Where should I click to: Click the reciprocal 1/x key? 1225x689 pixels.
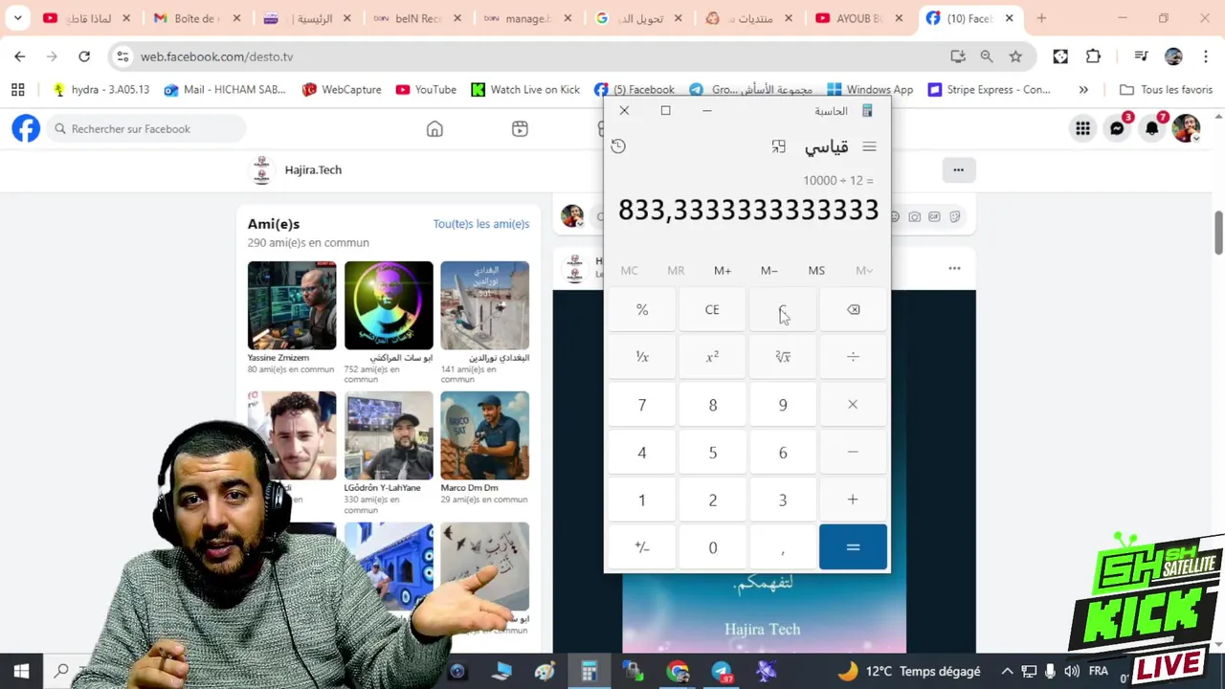[x=642, y=356]
